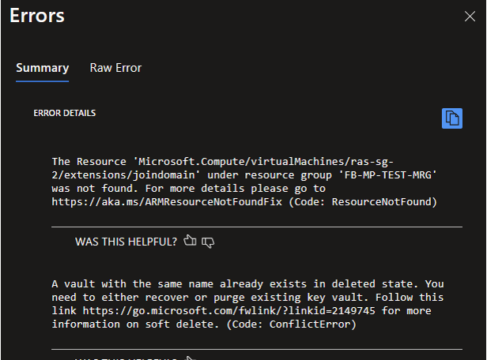Click the thumbs down not helpful icon
The width and height of the screenshot is (487, 360).
pos(208,241)
